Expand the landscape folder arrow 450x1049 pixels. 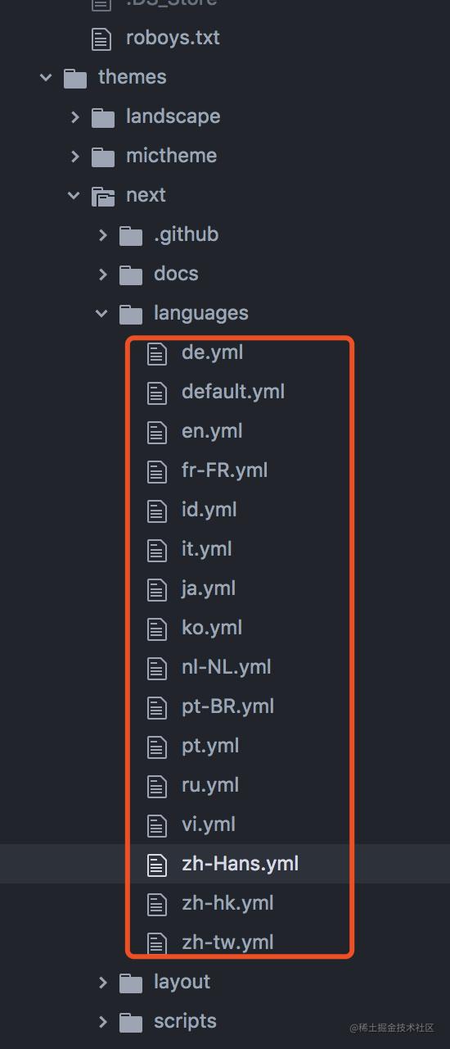coord(74,117)
